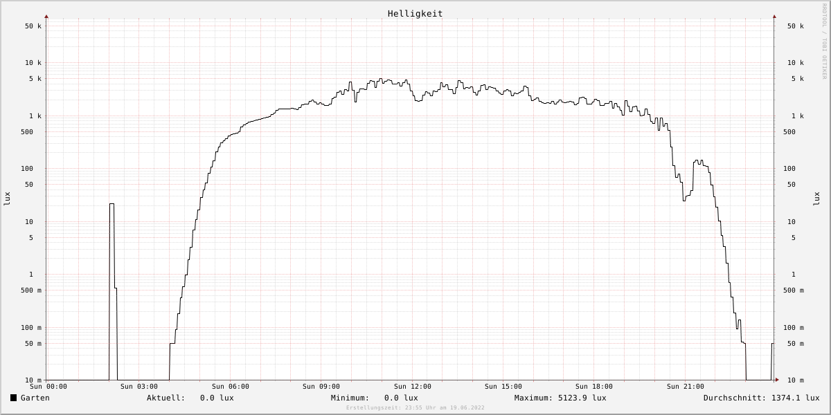Select the "50 m" label on right axis
This screenshot has width=831, height=415.
pyautogui.click(x=796, y=344)
